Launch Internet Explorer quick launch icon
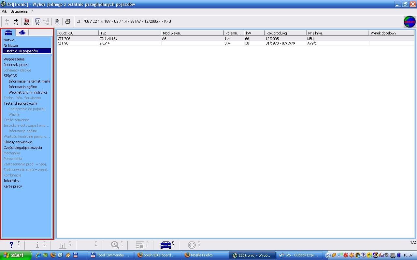The image size is (417, 260). [38, 255]
